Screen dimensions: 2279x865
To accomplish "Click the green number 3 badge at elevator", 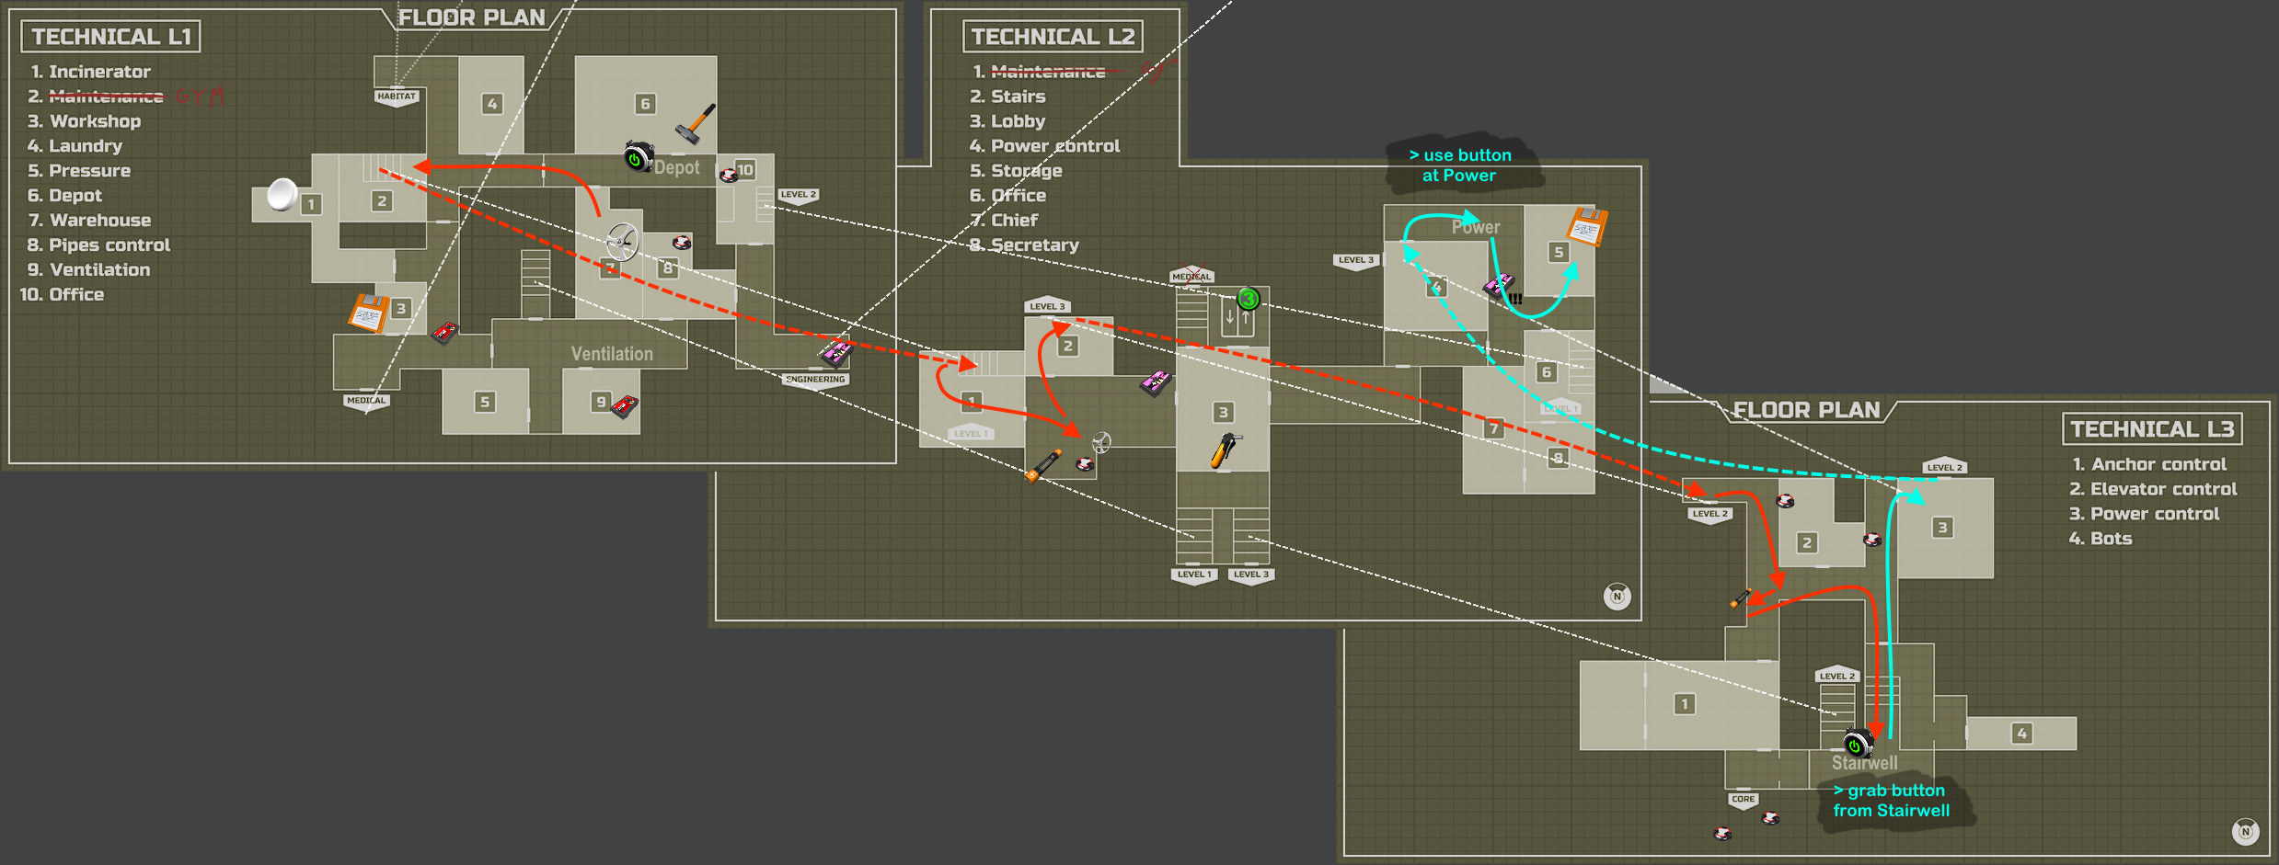I will (1249, 299).
